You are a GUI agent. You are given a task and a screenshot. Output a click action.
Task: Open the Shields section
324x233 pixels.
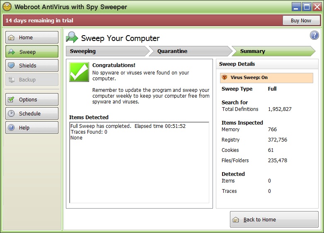point(32,66)
